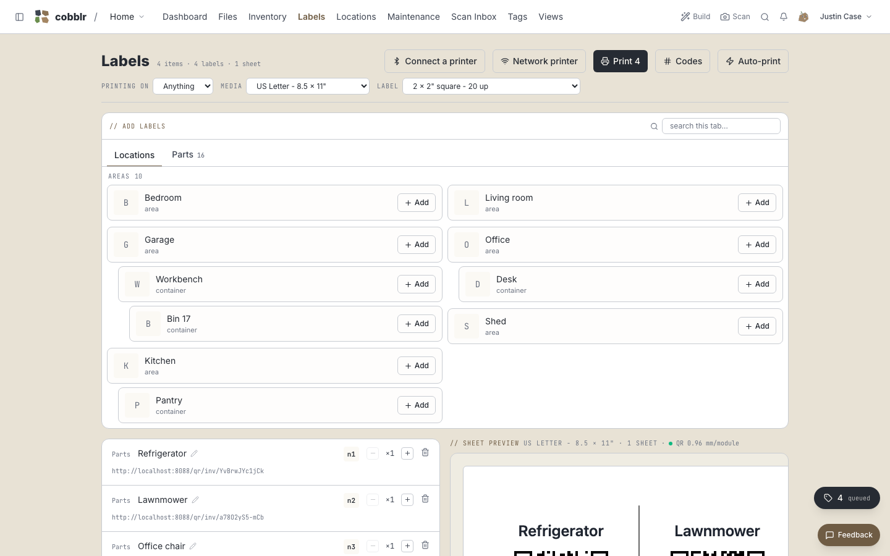Open the Views page

551,17
